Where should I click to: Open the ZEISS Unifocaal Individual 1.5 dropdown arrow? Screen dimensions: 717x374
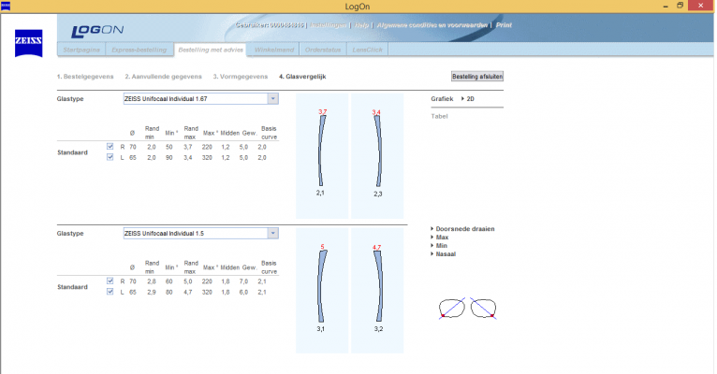pyautogui.click(x=273, y=234)
